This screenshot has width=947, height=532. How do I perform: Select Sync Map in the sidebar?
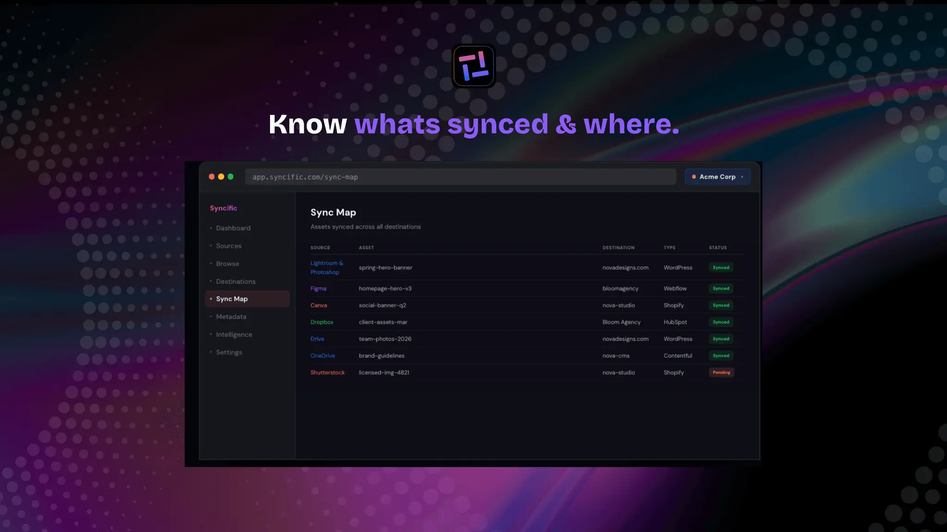(247, 299)
